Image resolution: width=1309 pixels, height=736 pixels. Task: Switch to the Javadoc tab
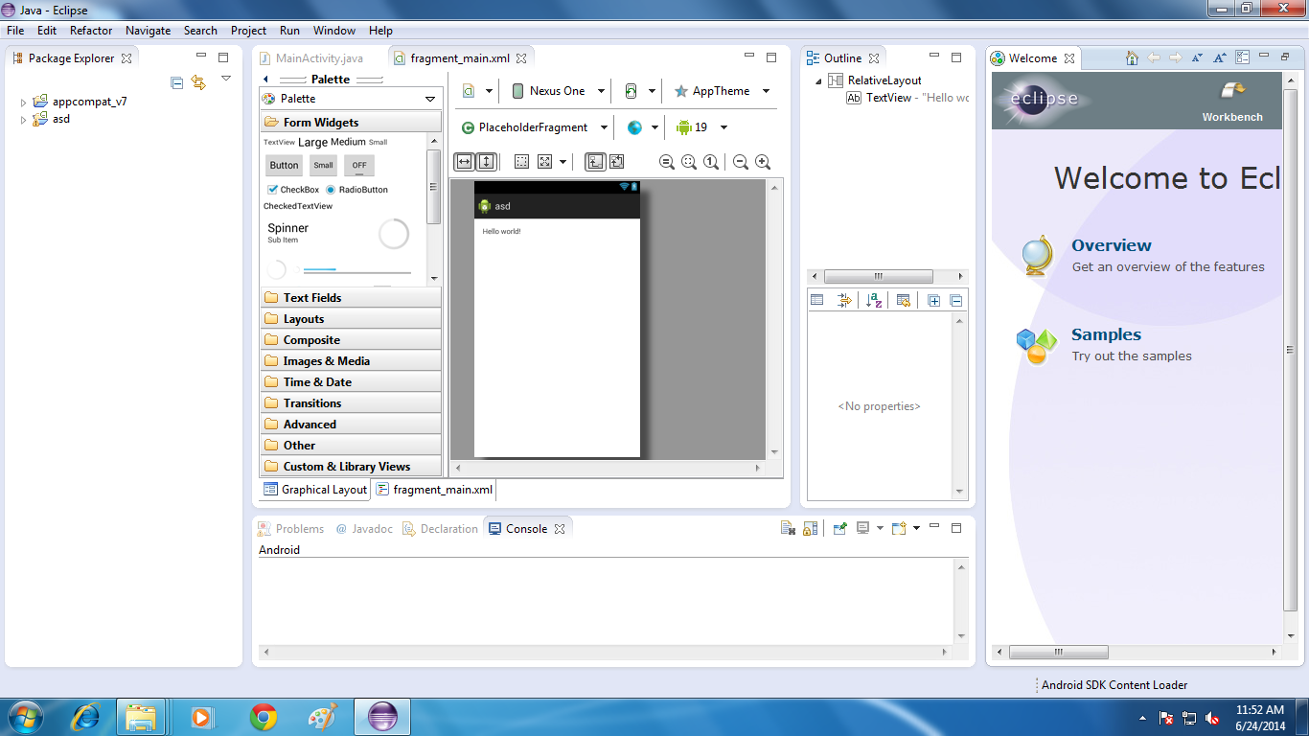(x=363, y=529)
